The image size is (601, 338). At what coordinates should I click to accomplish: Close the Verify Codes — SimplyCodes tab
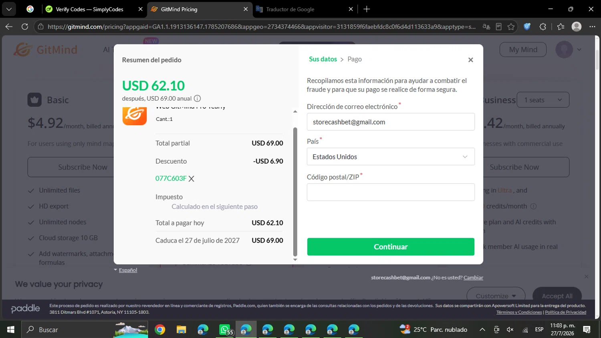coord(140,9)
